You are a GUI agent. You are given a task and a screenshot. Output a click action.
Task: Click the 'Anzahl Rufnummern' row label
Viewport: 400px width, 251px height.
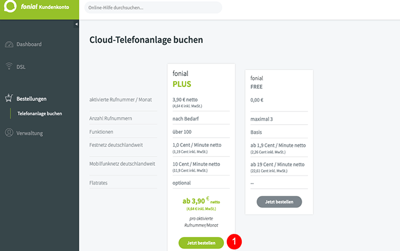click(110, 118)
